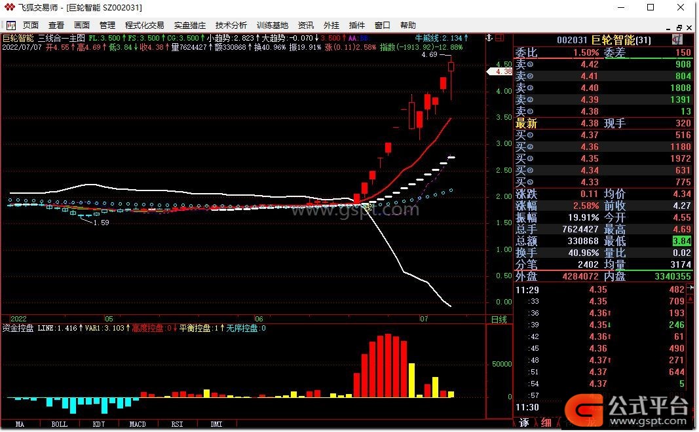
Task: Click the highlighted 最低 3.84 value
Action: pos(681,242)
